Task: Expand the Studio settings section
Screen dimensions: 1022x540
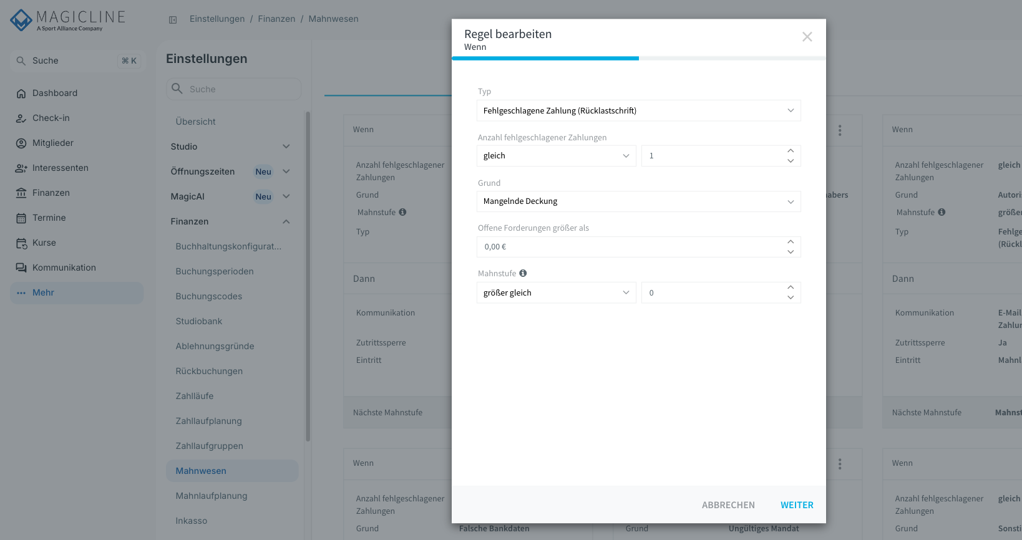Action: tap(230, 147)
